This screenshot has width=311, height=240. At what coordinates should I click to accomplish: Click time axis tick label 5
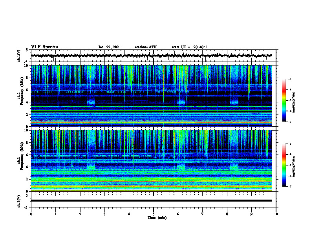[x=154, y=214]
